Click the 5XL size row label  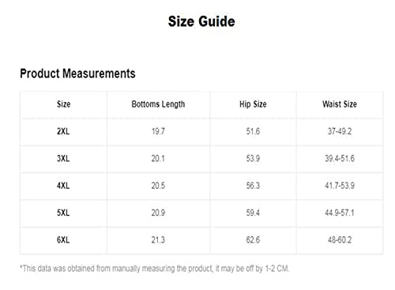point(63,213)
